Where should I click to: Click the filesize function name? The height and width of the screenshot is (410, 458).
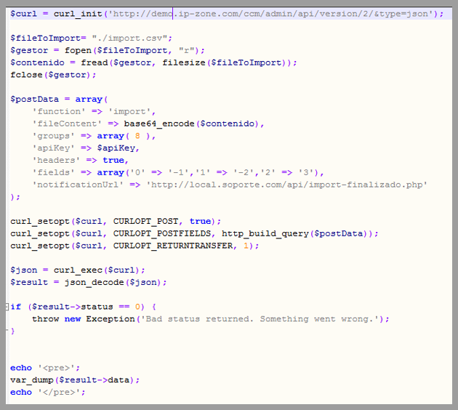[183, 63]
